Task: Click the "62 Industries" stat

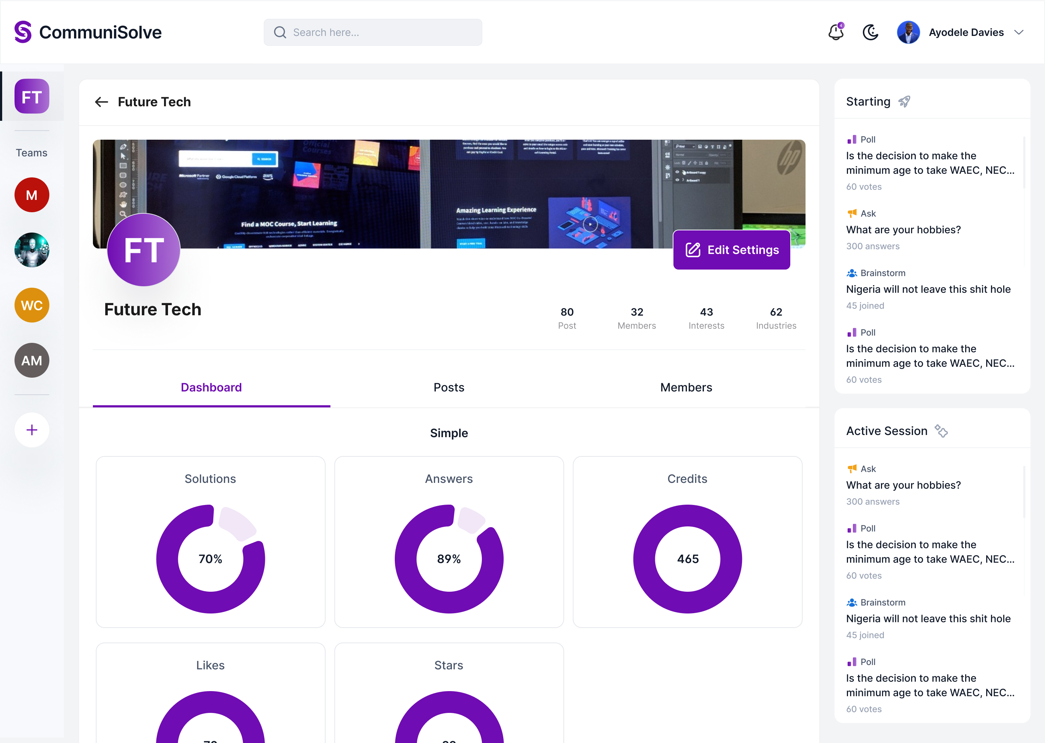Action: [776, 319]
